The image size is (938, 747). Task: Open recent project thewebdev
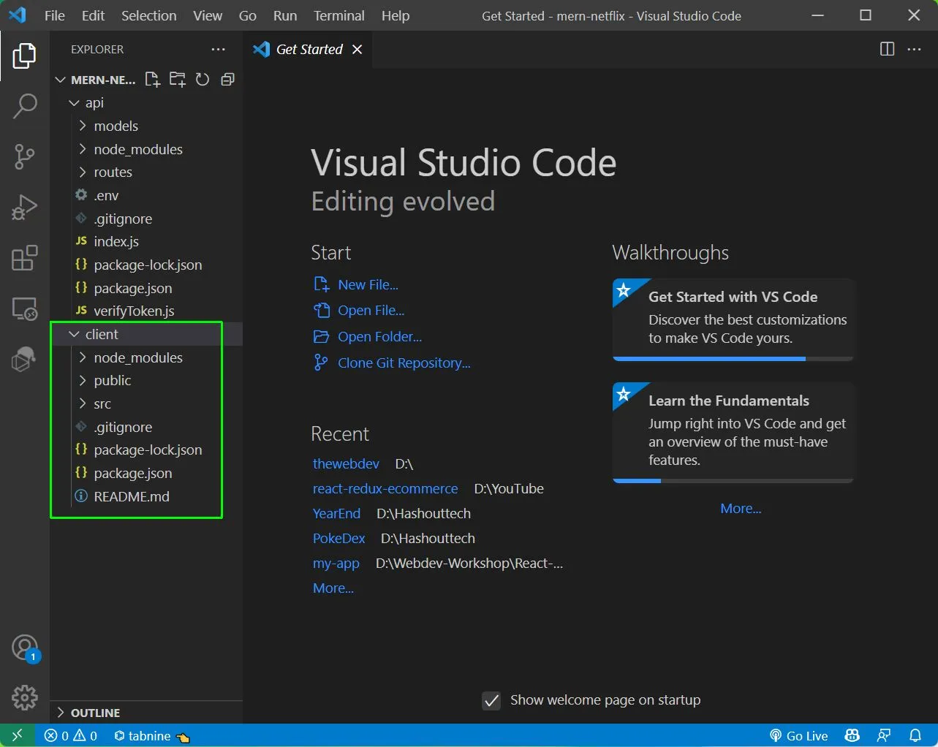tap(346, 464)
